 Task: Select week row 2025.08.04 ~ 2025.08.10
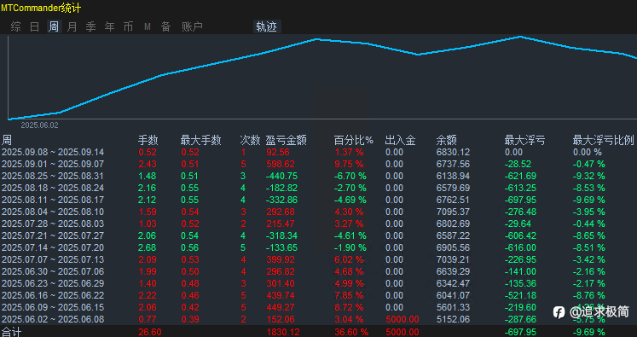319,212
